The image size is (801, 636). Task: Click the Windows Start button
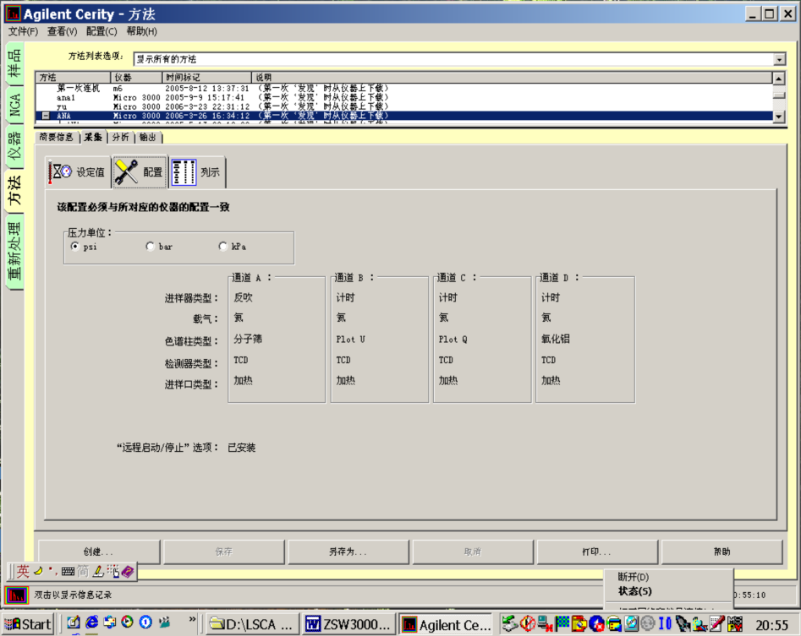pos(28,624)
